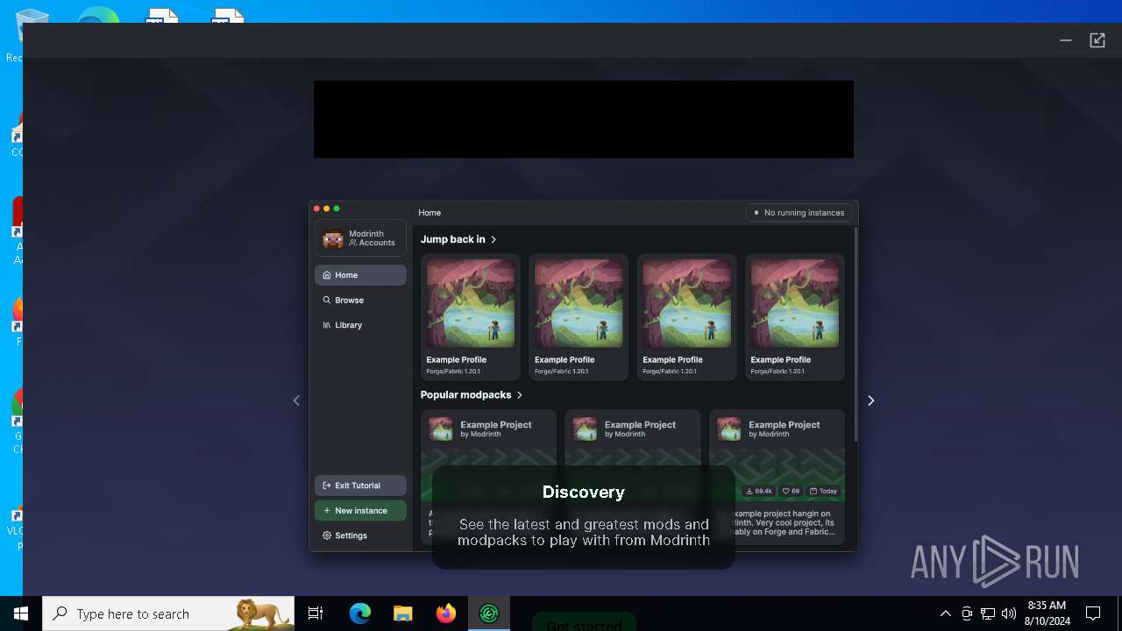This screenshot has height=631, width=1122.
Task: Click the green zoom dot of inner window
Action: [x=337, y=209]
